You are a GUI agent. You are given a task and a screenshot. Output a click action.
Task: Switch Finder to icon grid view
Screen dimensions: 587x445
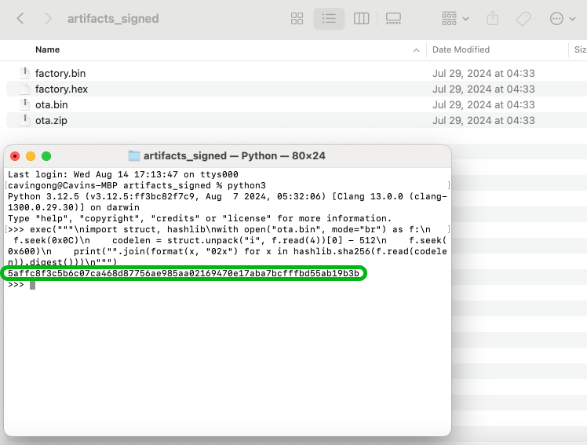[297, 18]
